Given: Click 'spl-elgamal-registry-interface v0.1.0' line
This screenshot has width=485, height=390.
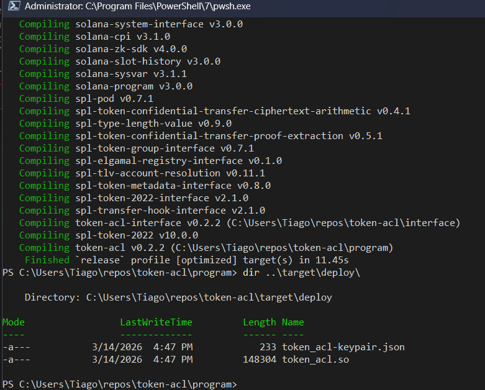Looking at the screenshot, I should 151,160.
